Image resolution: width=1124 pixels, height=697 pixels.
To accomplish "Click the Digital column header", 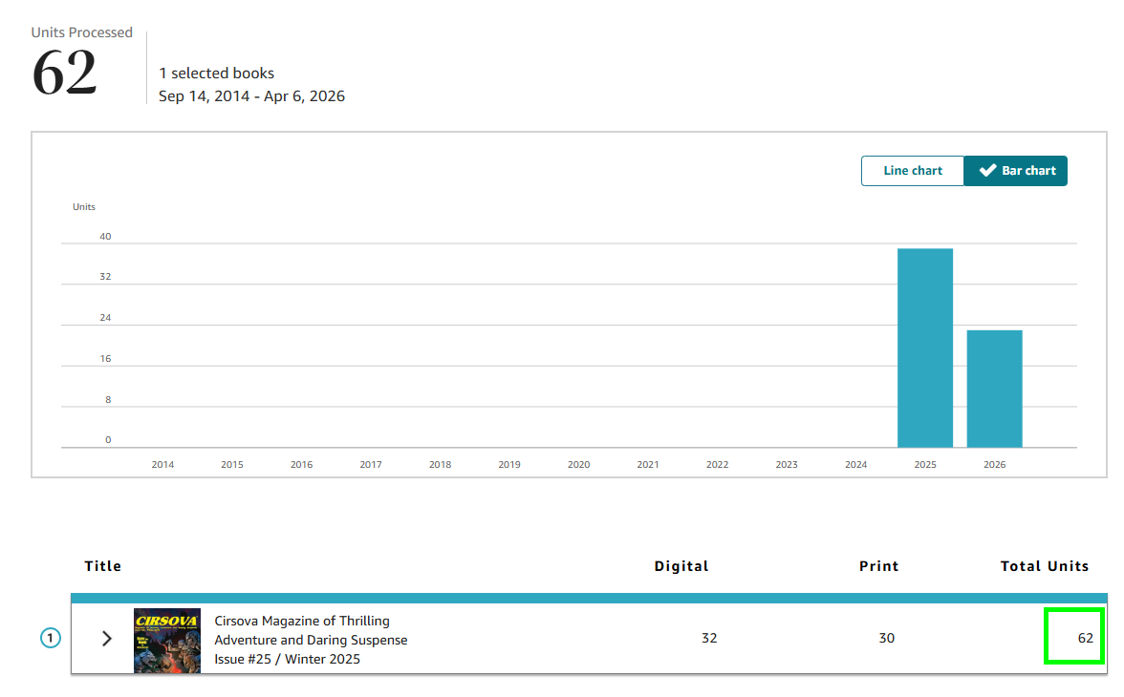I will coord(681,566).
